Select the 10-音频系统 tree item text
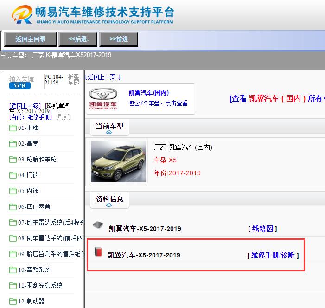The image size is (325, 308). pos(34,269)
